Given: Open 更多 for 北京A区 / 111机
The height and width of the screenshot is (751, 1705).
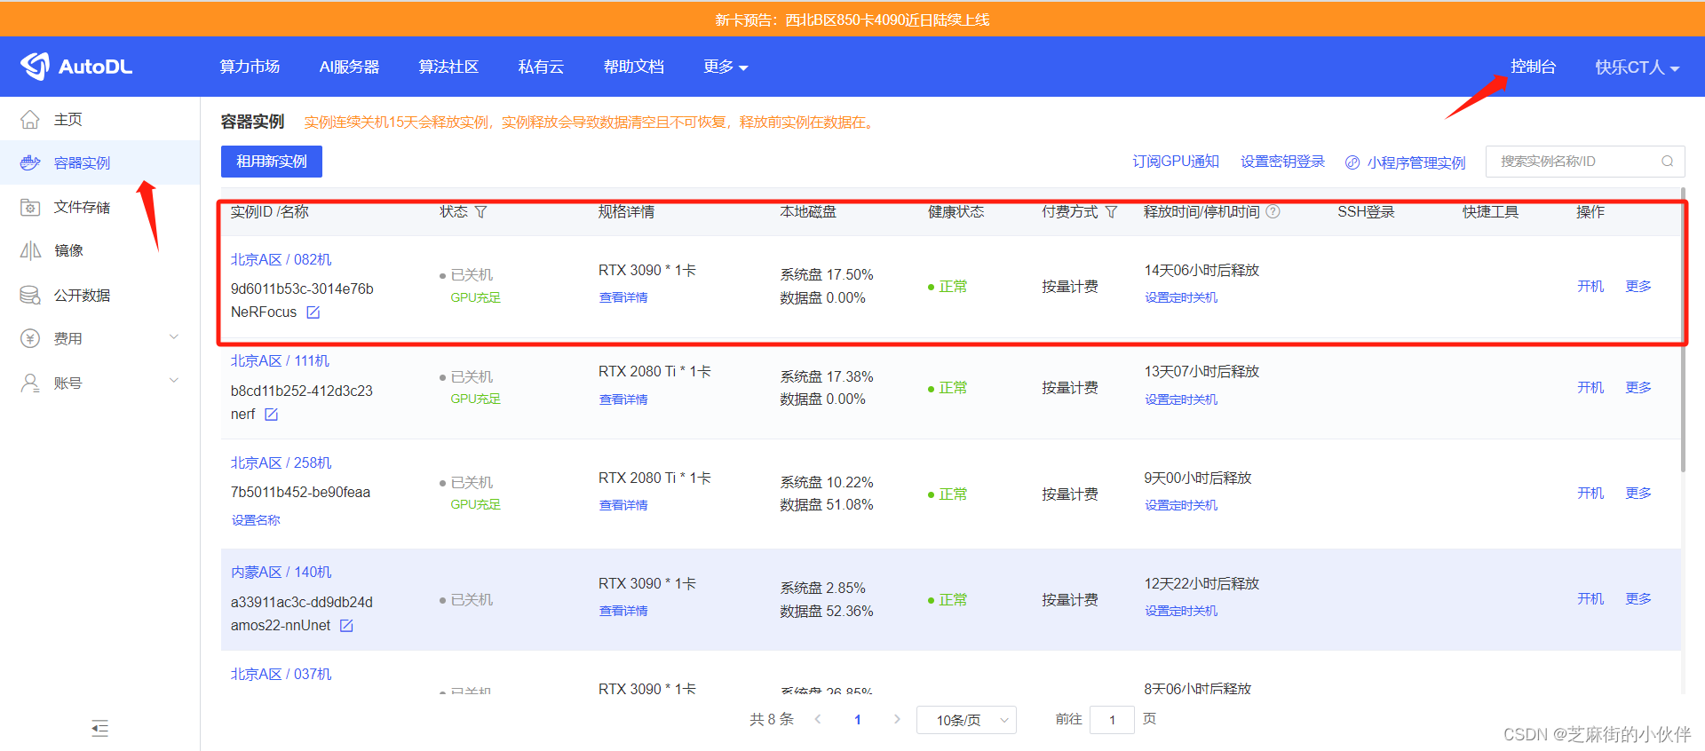Looking at the screenshot, I should point(1638,387).
